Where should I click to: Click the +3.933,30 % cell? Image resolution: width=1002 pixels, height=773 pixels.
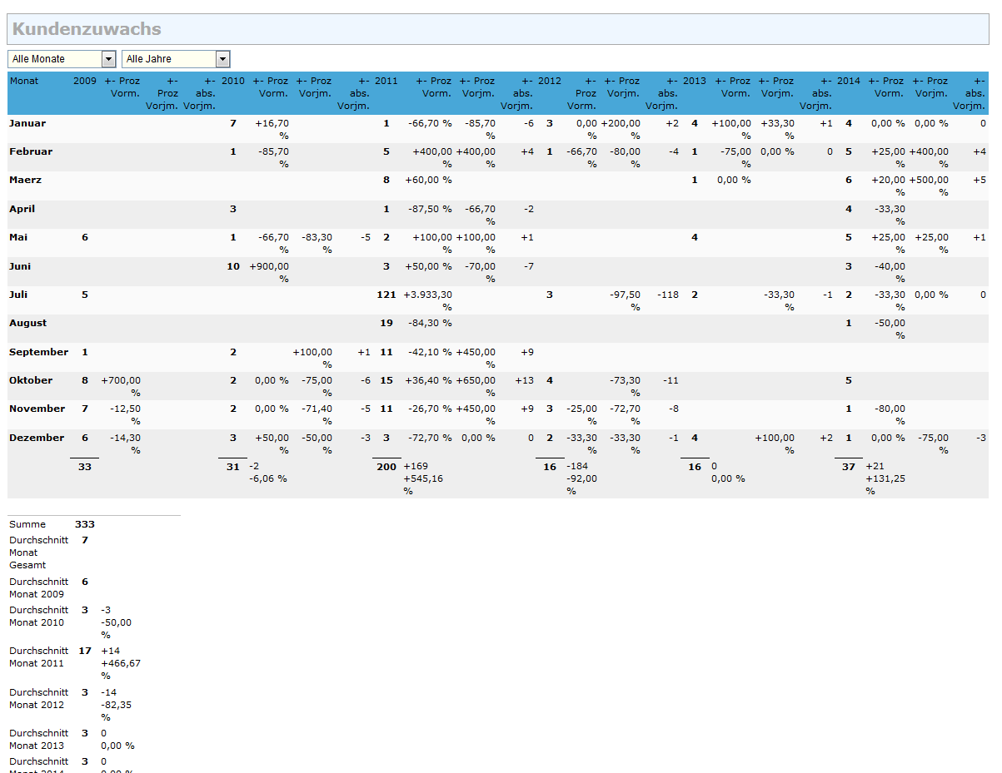pyautogui.click(x=428, y=300)
